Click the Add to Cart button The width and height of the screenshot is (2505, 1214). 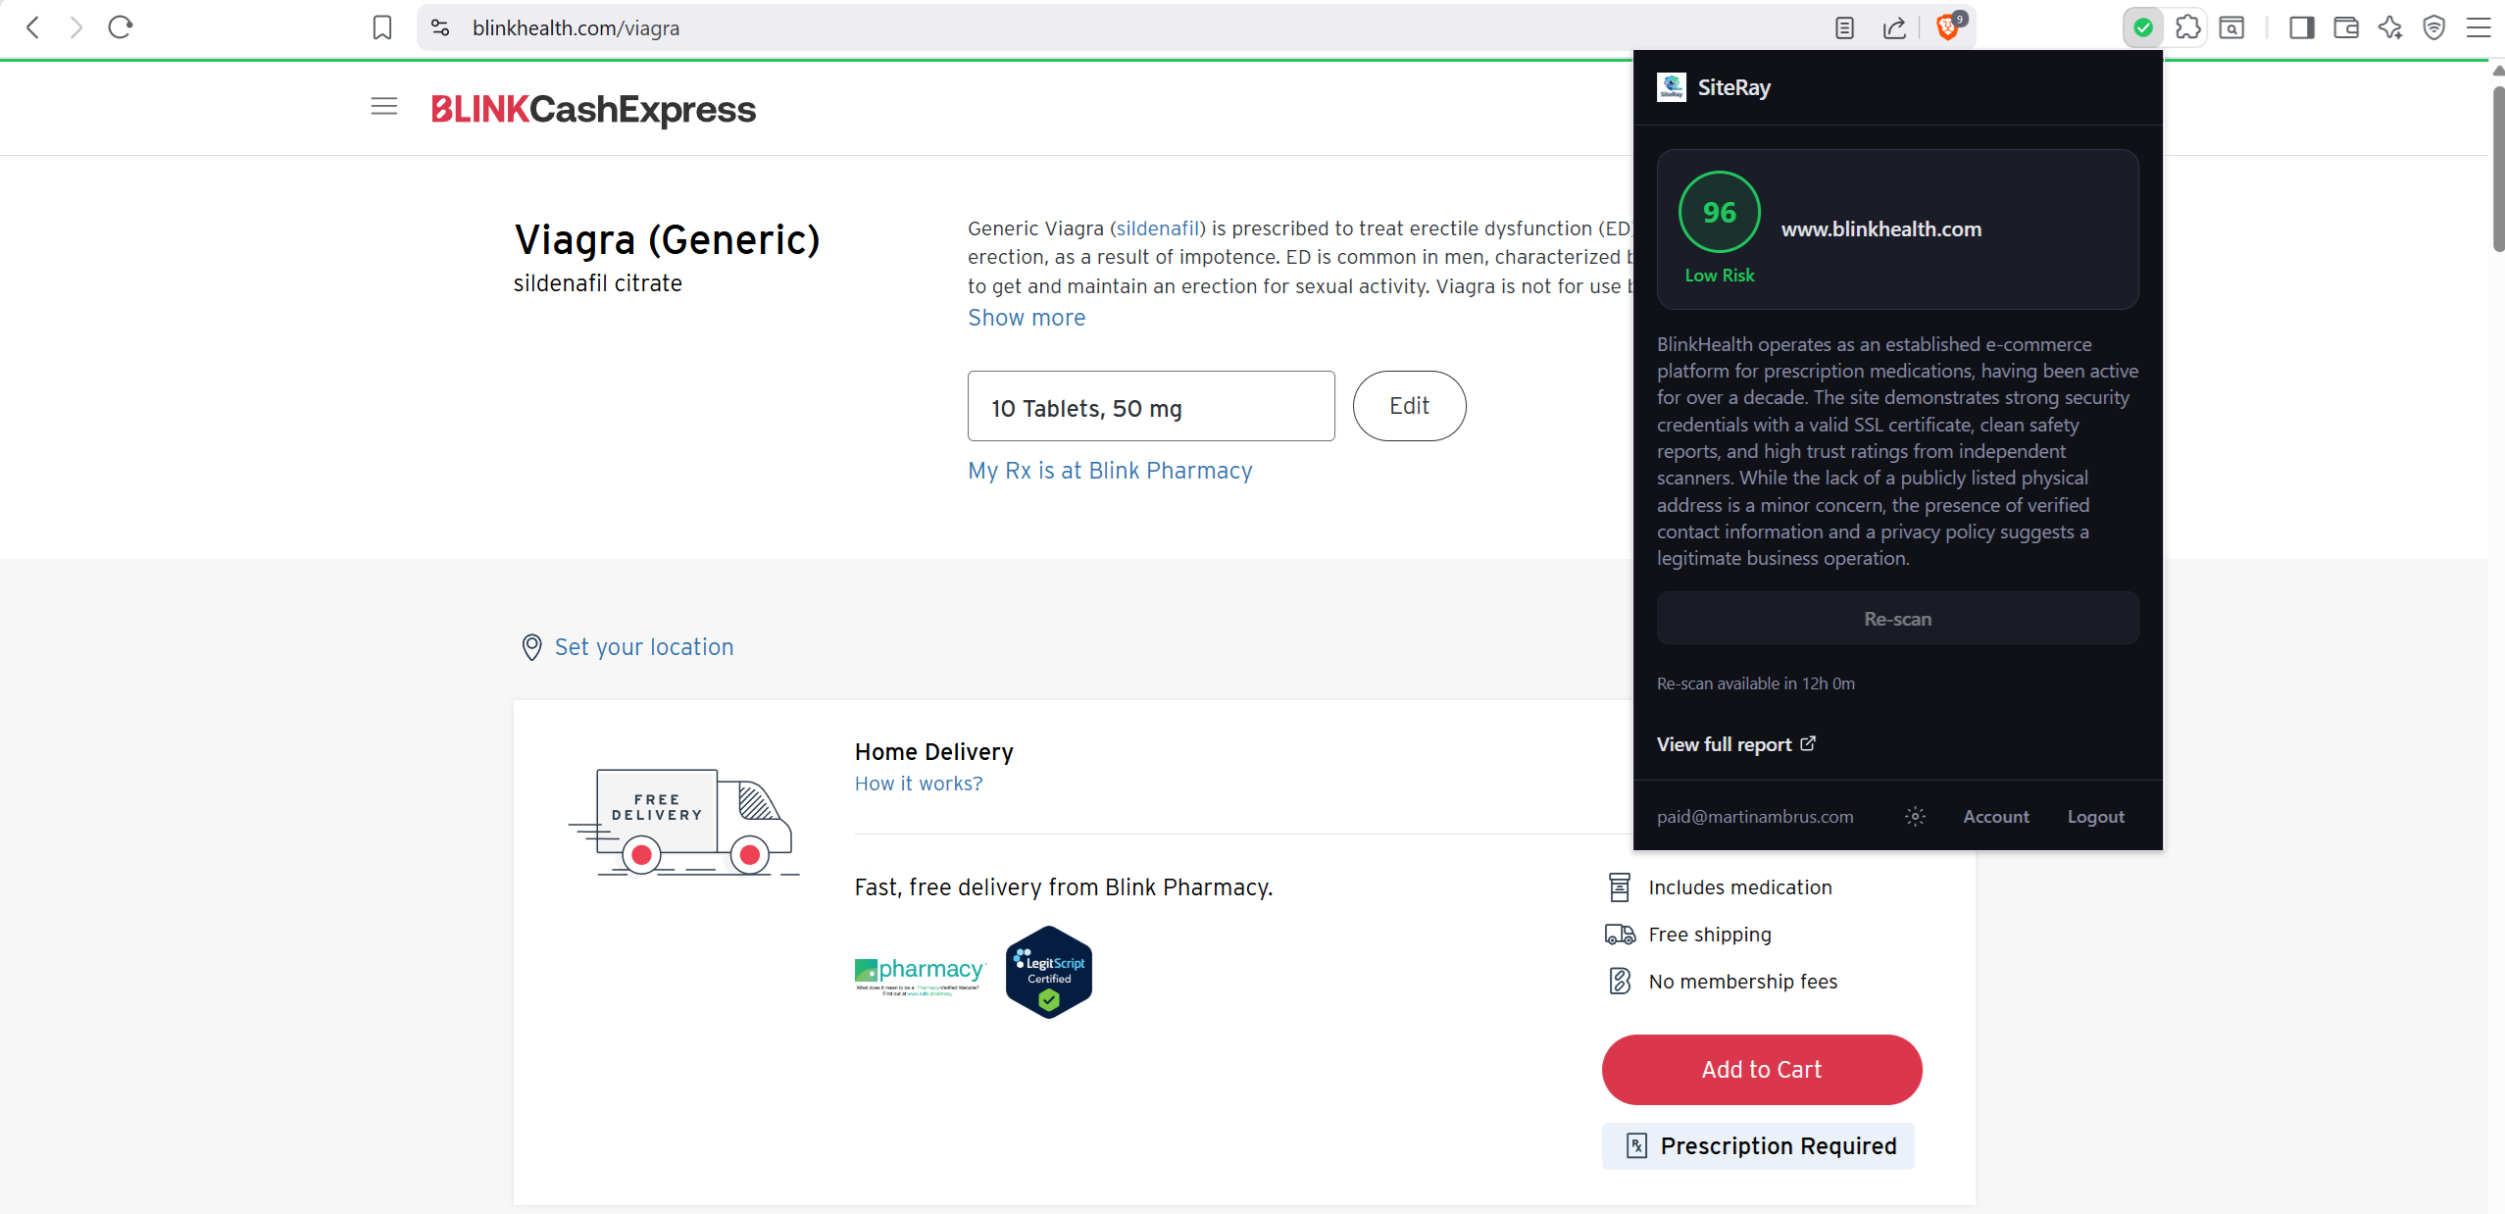click(1761, 1069)
